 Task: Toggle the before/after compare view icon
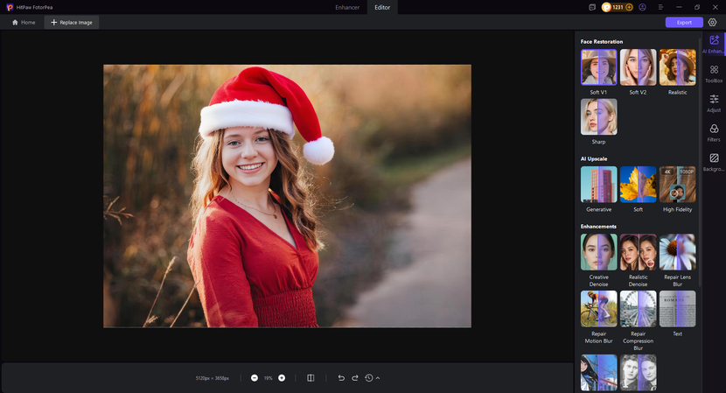[311, 378]
